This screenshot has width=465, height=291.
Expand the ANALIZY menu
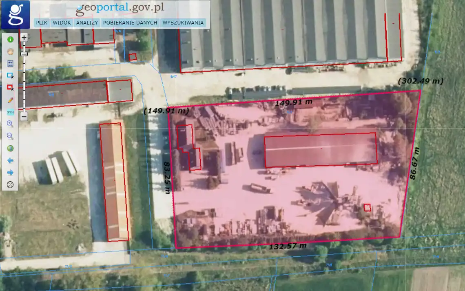(87, 23)
